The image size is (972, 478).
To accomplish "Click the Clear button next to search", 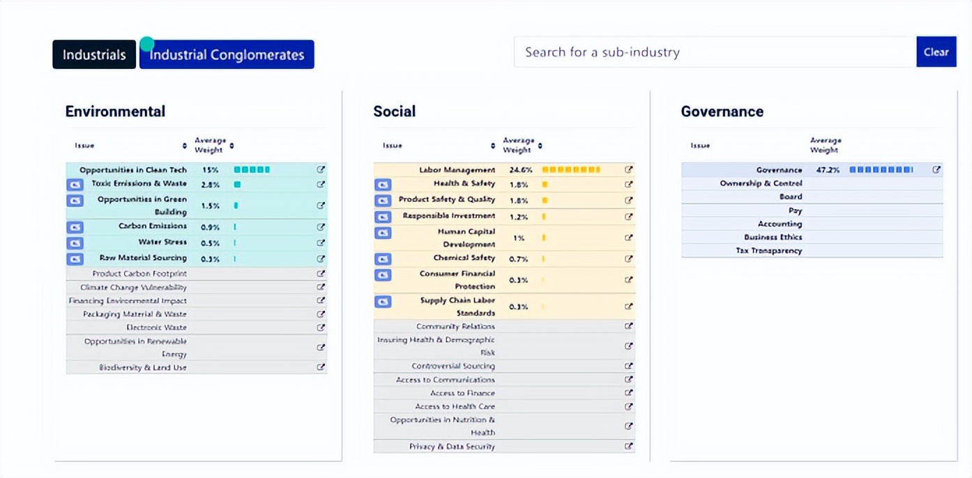I will pos(936,52).
